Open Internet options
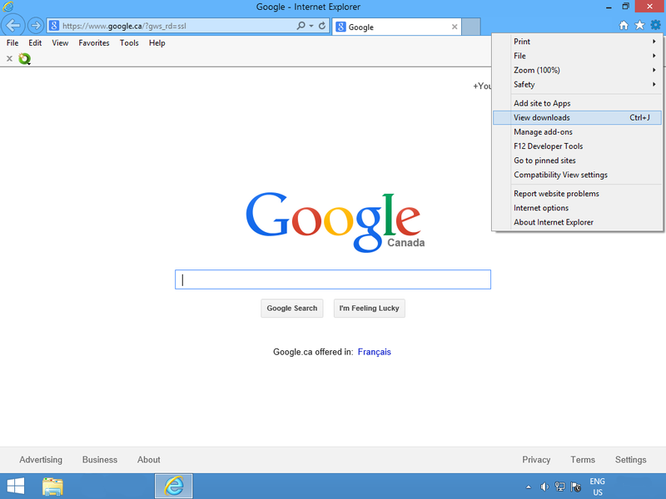 pyautogui.click(x=577, y=208)
